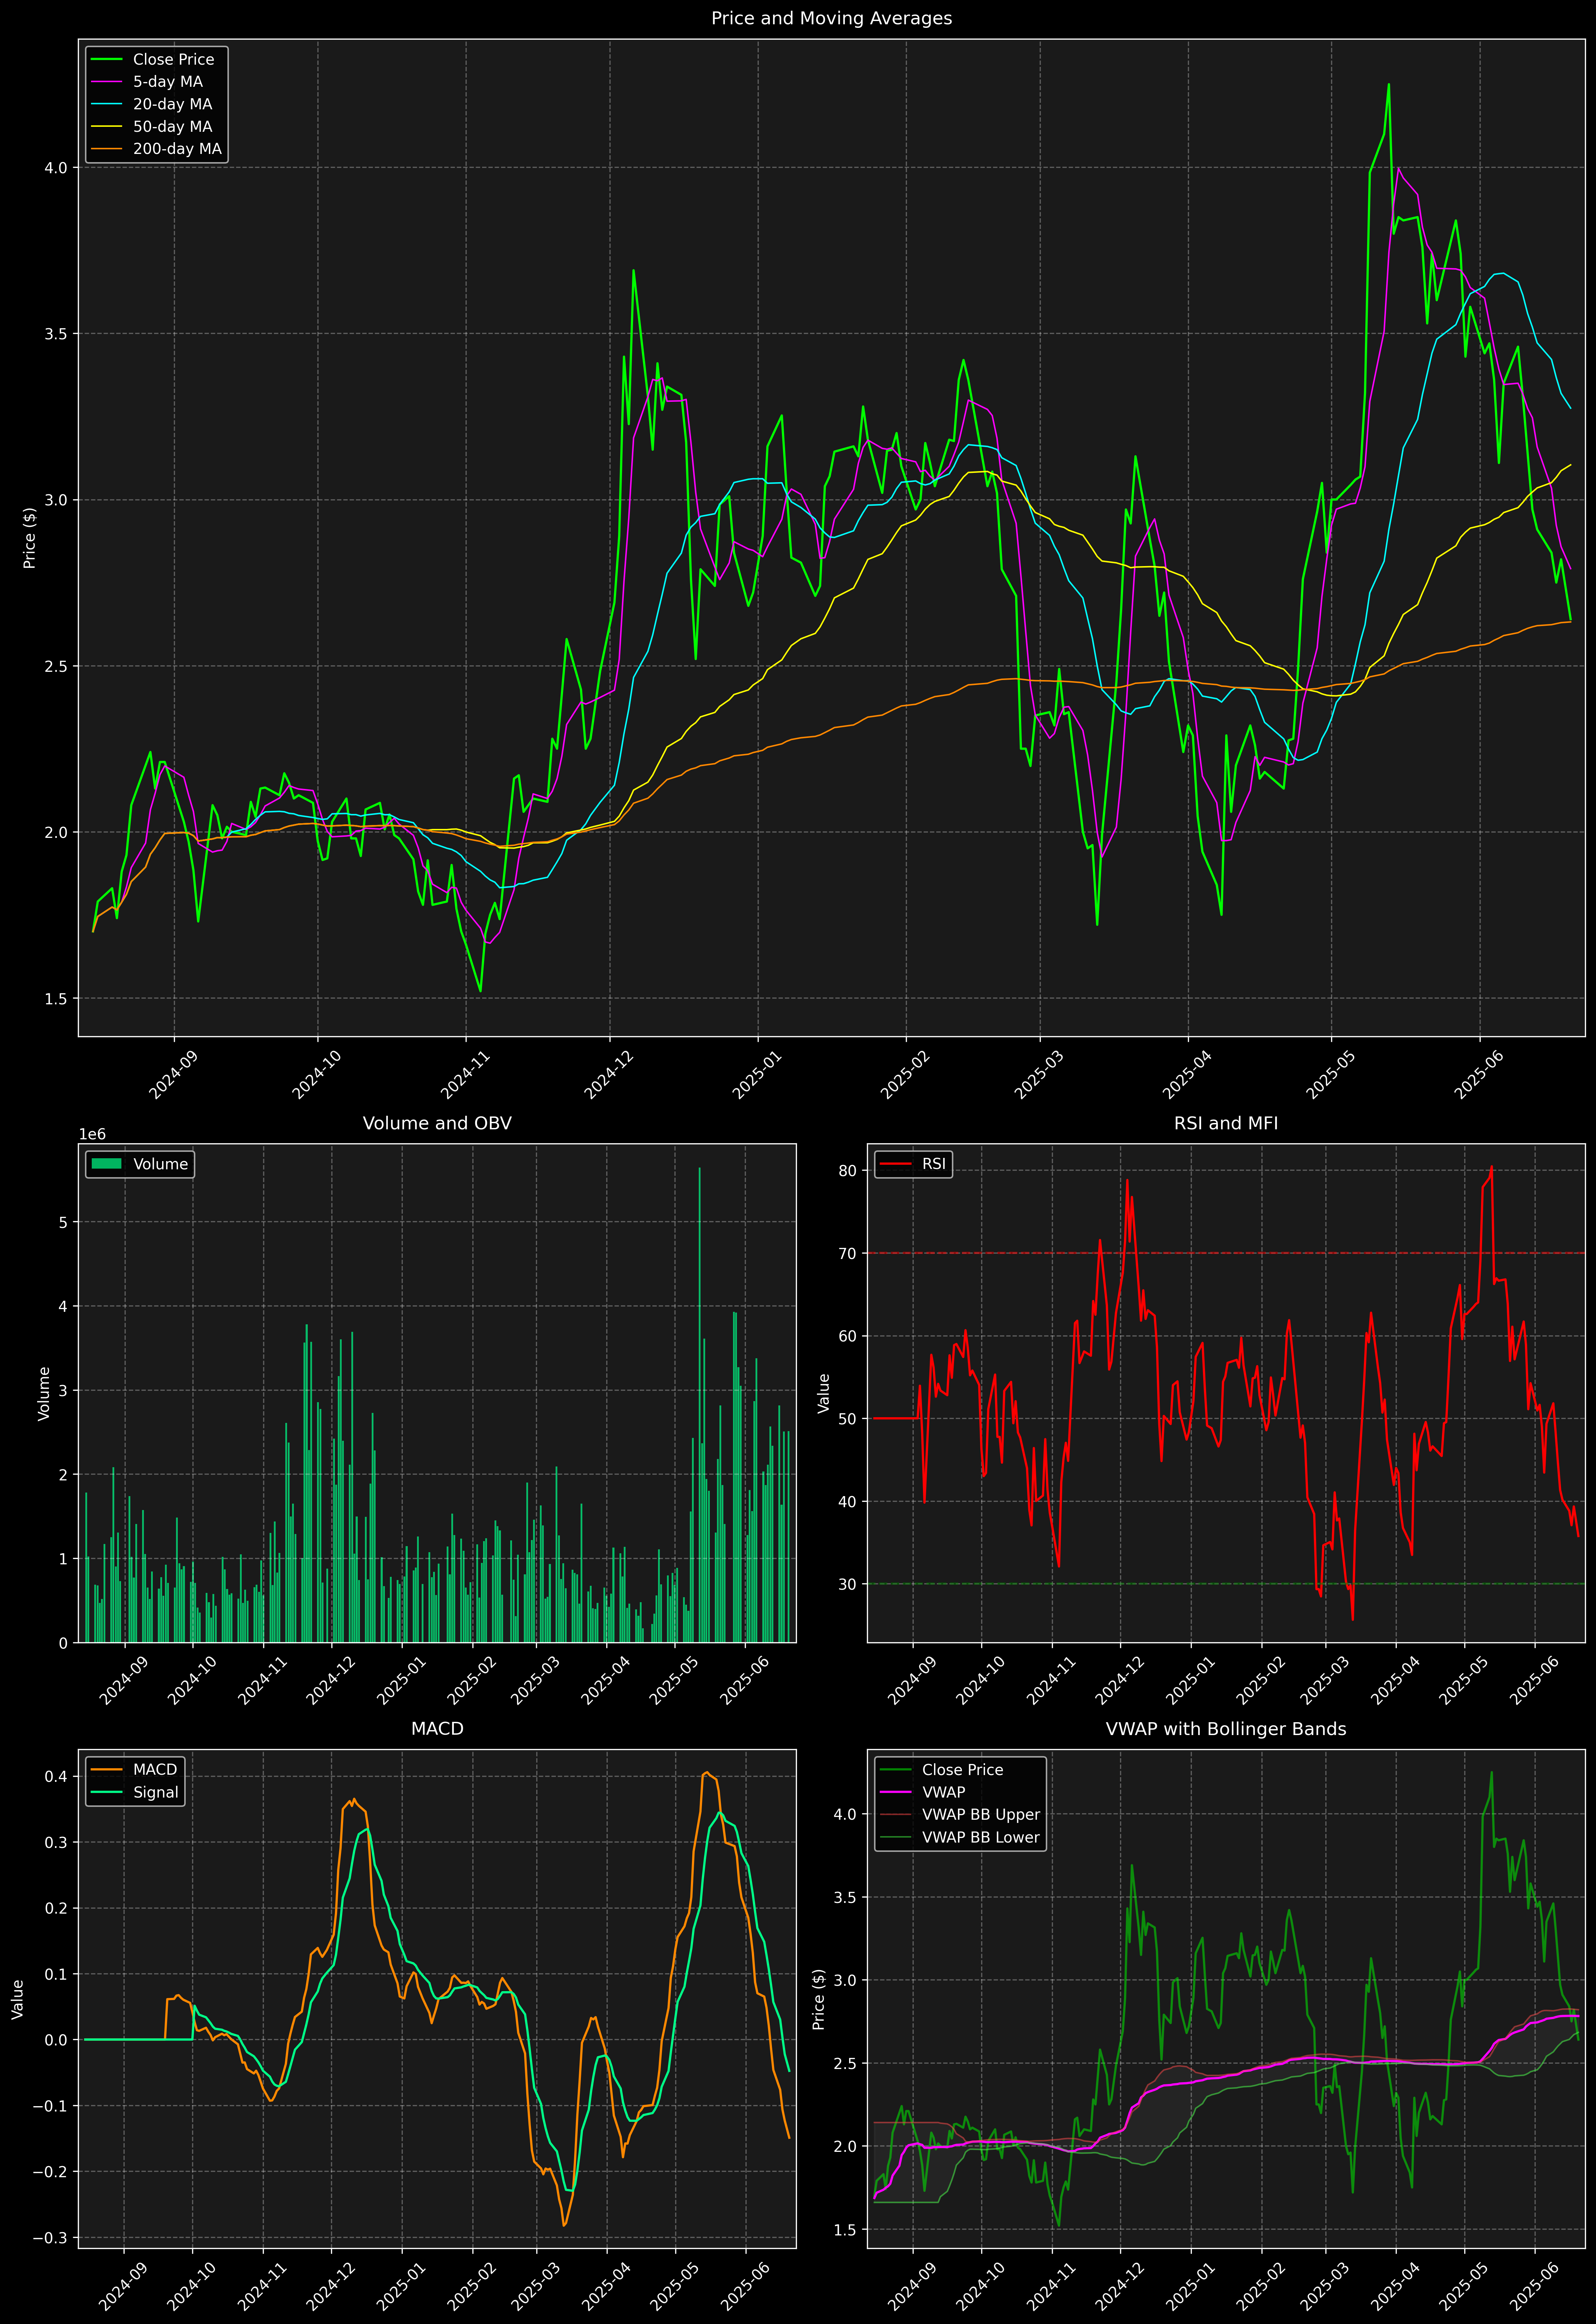Click the 'VWAP with Bollinger Bands' chart title
This screenshot has width=1596, height=2324.
pyautogui.click(x=1226, y=1729)
